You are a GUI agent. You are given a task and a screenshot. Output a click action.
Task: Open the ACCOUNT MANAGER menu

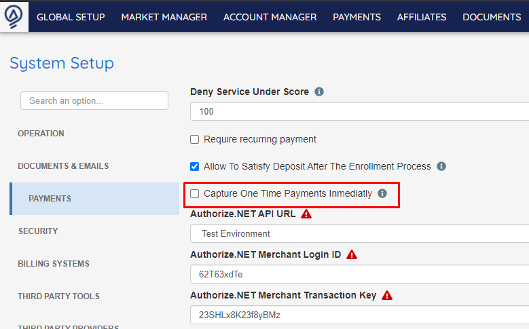[x=270, y=17]
